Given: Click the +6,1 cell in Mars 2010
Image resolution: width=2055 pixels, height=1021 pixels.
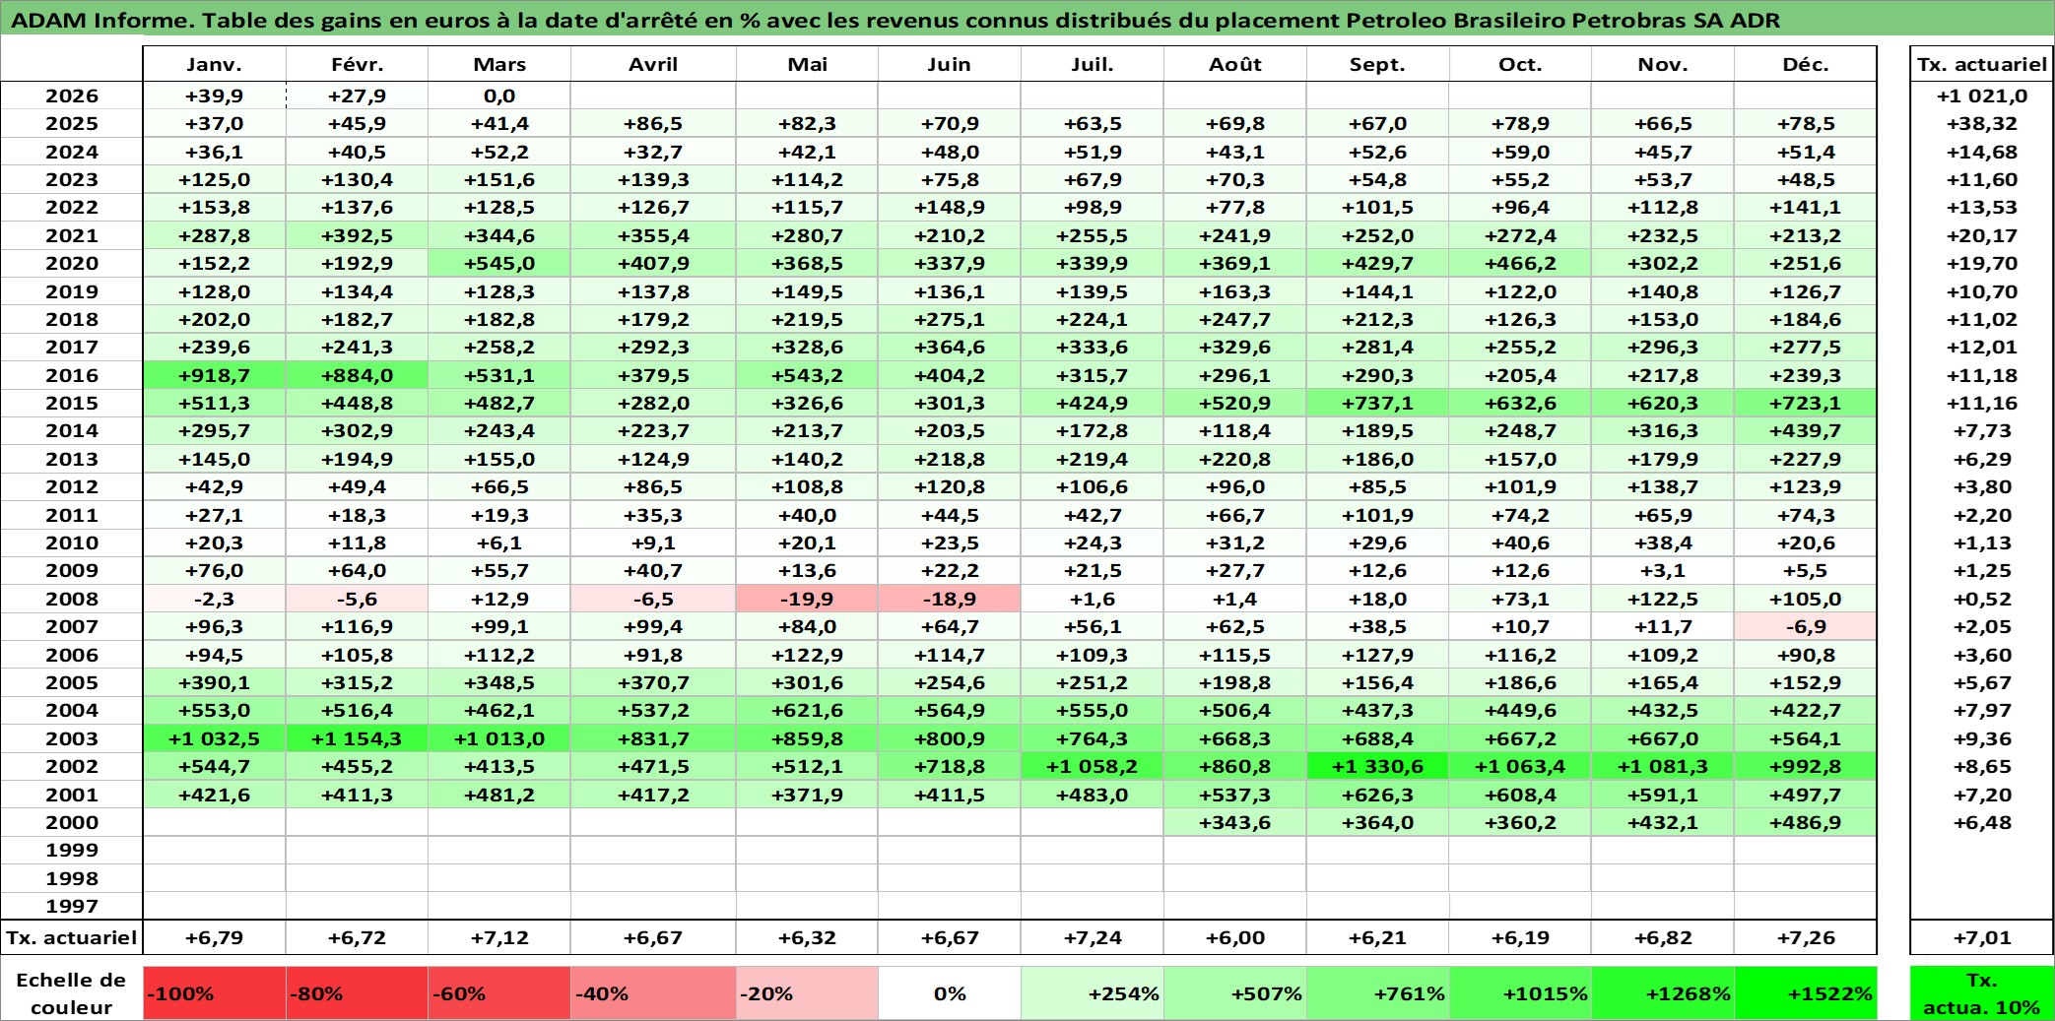Looking at the screenshot, I should [x=499, y=542].
